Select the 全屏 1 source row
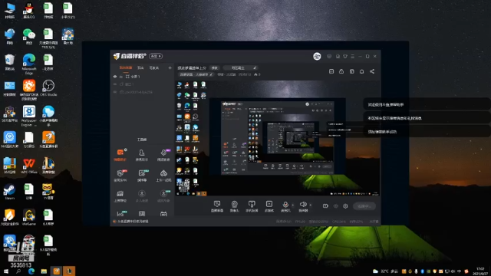Screen dimensions: 491x276 (143, 77)
